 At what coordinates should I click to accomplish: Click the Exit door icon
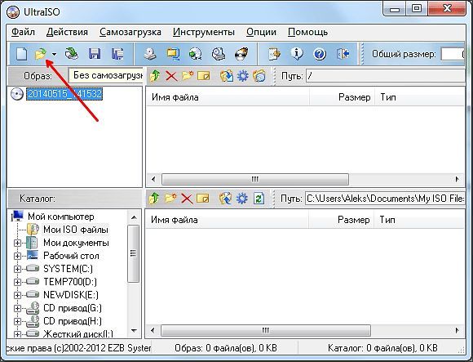[x=343, y=54]
